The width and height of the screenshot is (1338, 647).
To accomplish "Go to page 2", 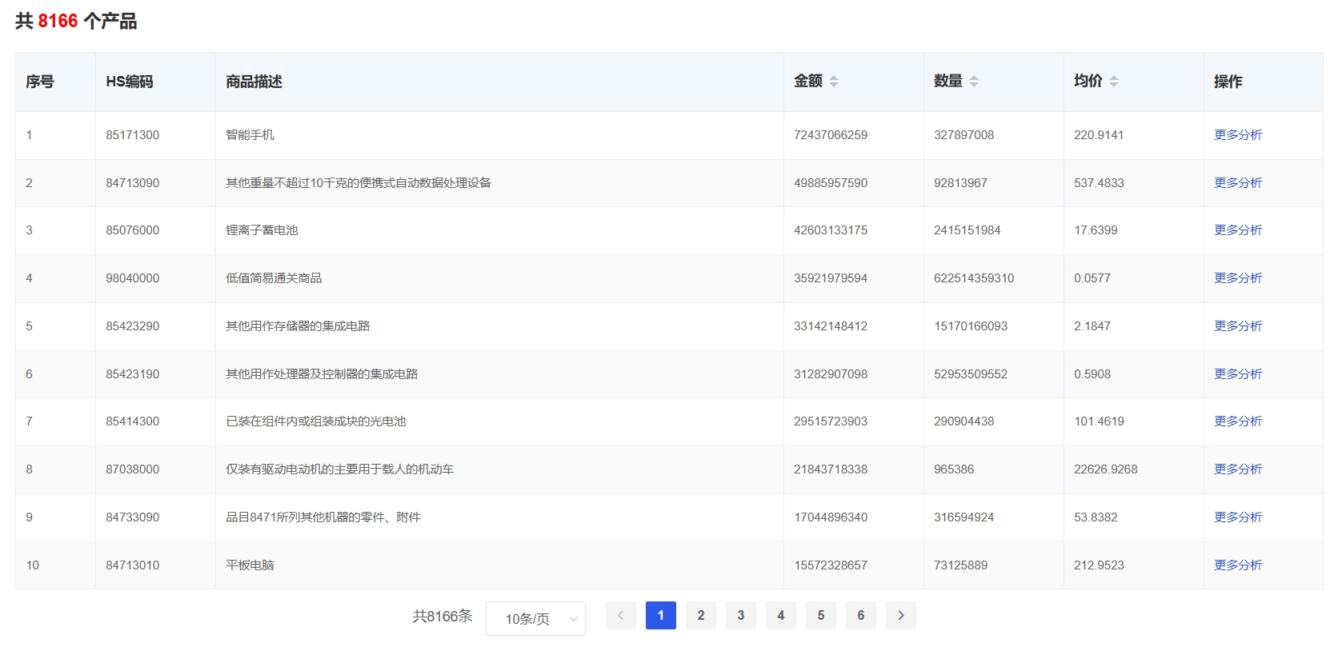I will pos(701,616).
